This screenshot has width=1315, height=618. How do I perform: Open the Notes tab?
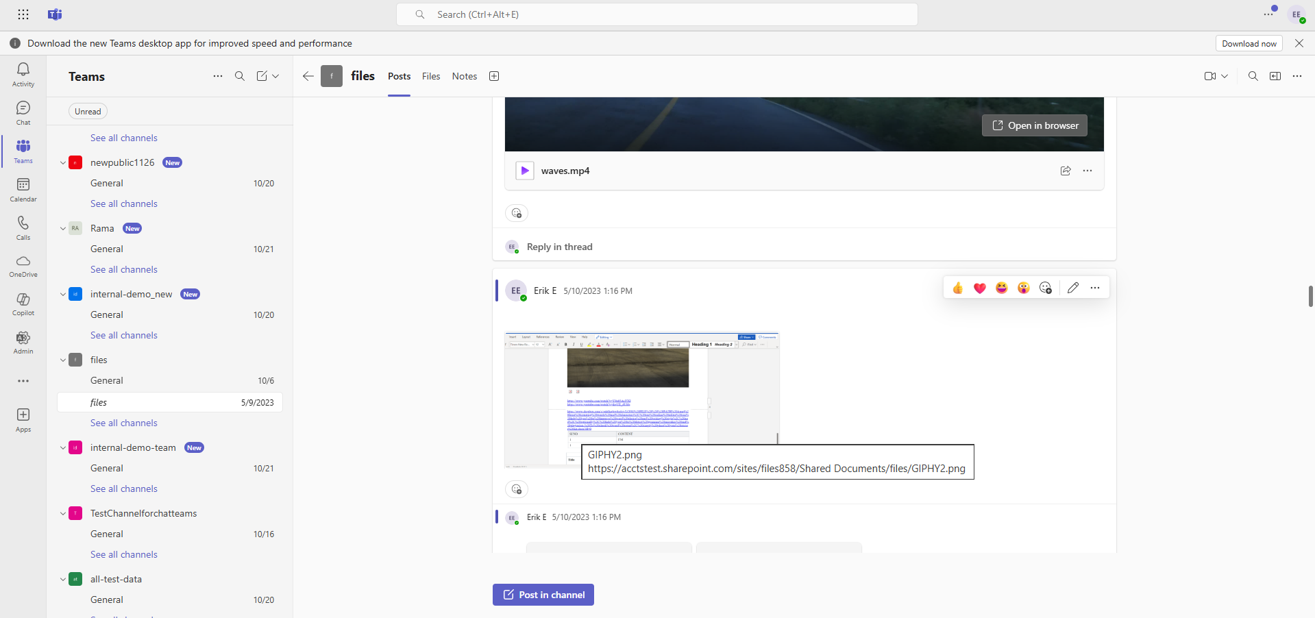click(464, 76)
